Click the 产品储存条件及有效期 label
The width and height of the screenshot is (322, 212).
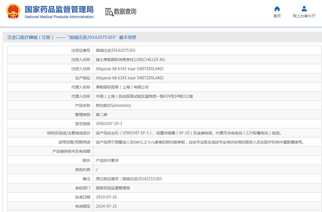[x=71, y=151]
